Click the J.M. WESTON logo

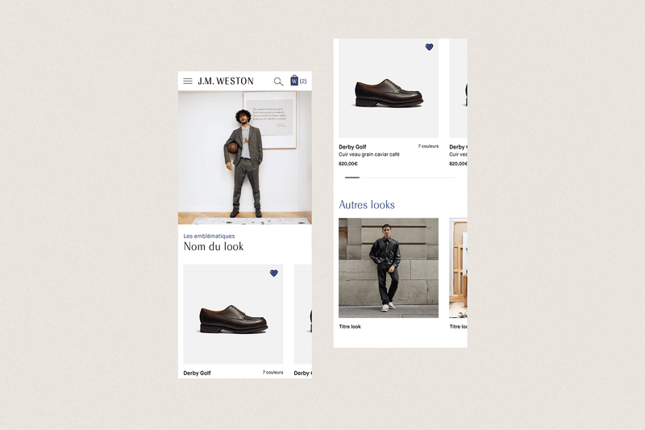pos(226,81)
